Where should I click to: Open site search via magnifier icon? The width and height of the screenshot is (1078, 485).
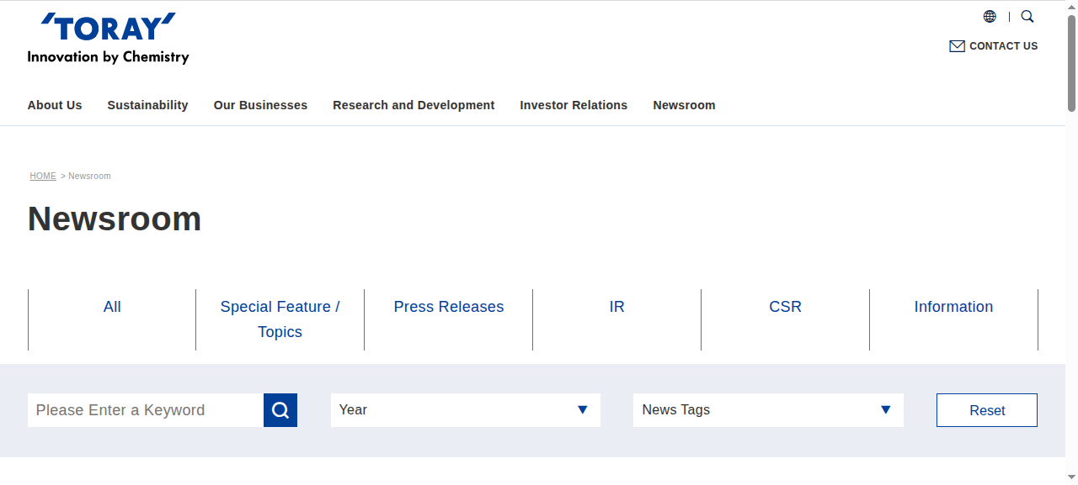click(1027, 17)
